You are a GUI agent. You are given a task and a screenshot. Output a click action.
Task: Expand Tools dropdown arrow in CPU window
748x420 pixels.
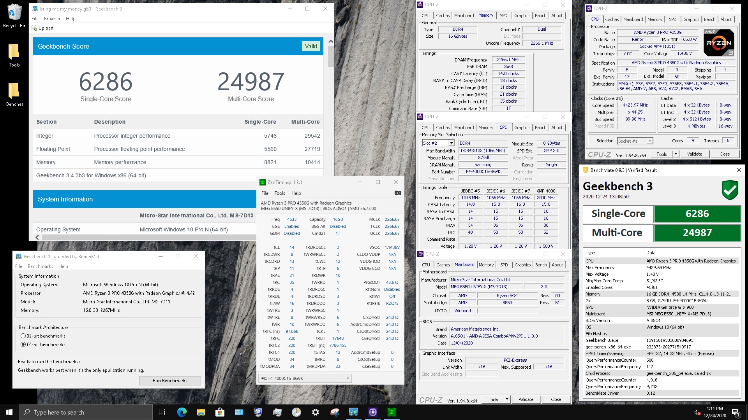click(676, 154)
